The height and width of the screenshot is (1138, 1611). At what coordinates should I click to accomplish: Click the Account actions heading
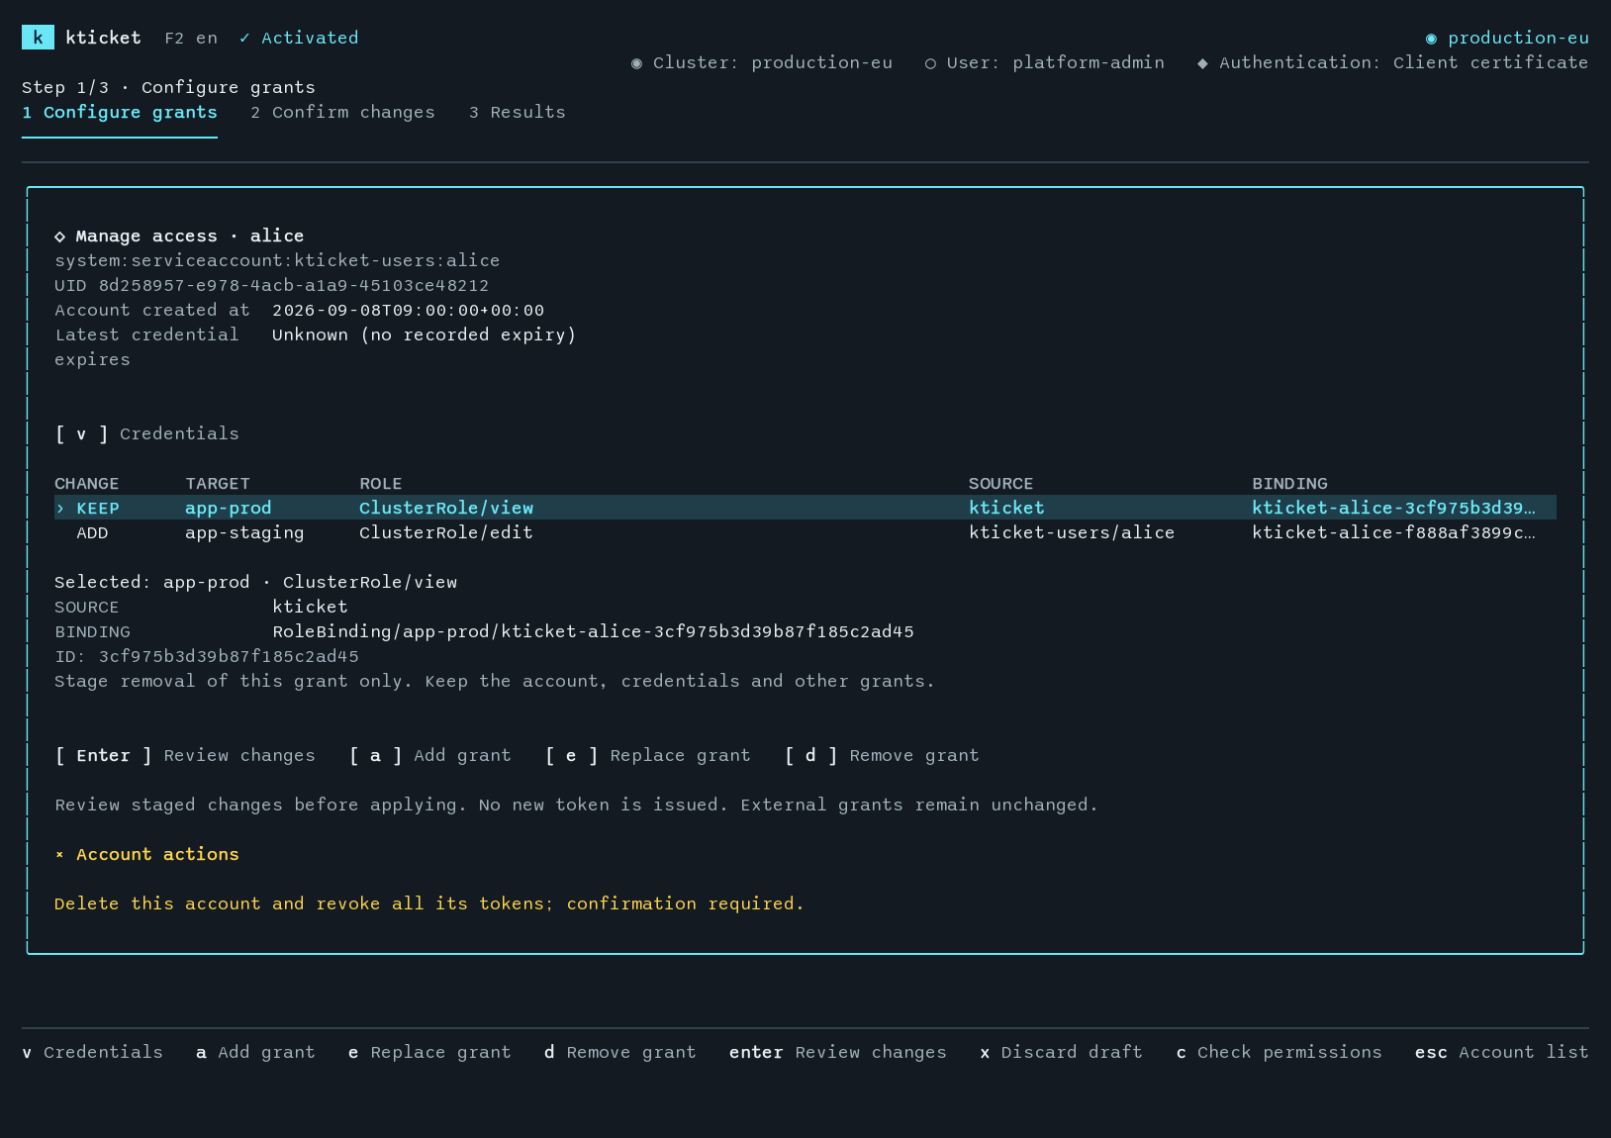pyautogui.click(x=157, y=854)
